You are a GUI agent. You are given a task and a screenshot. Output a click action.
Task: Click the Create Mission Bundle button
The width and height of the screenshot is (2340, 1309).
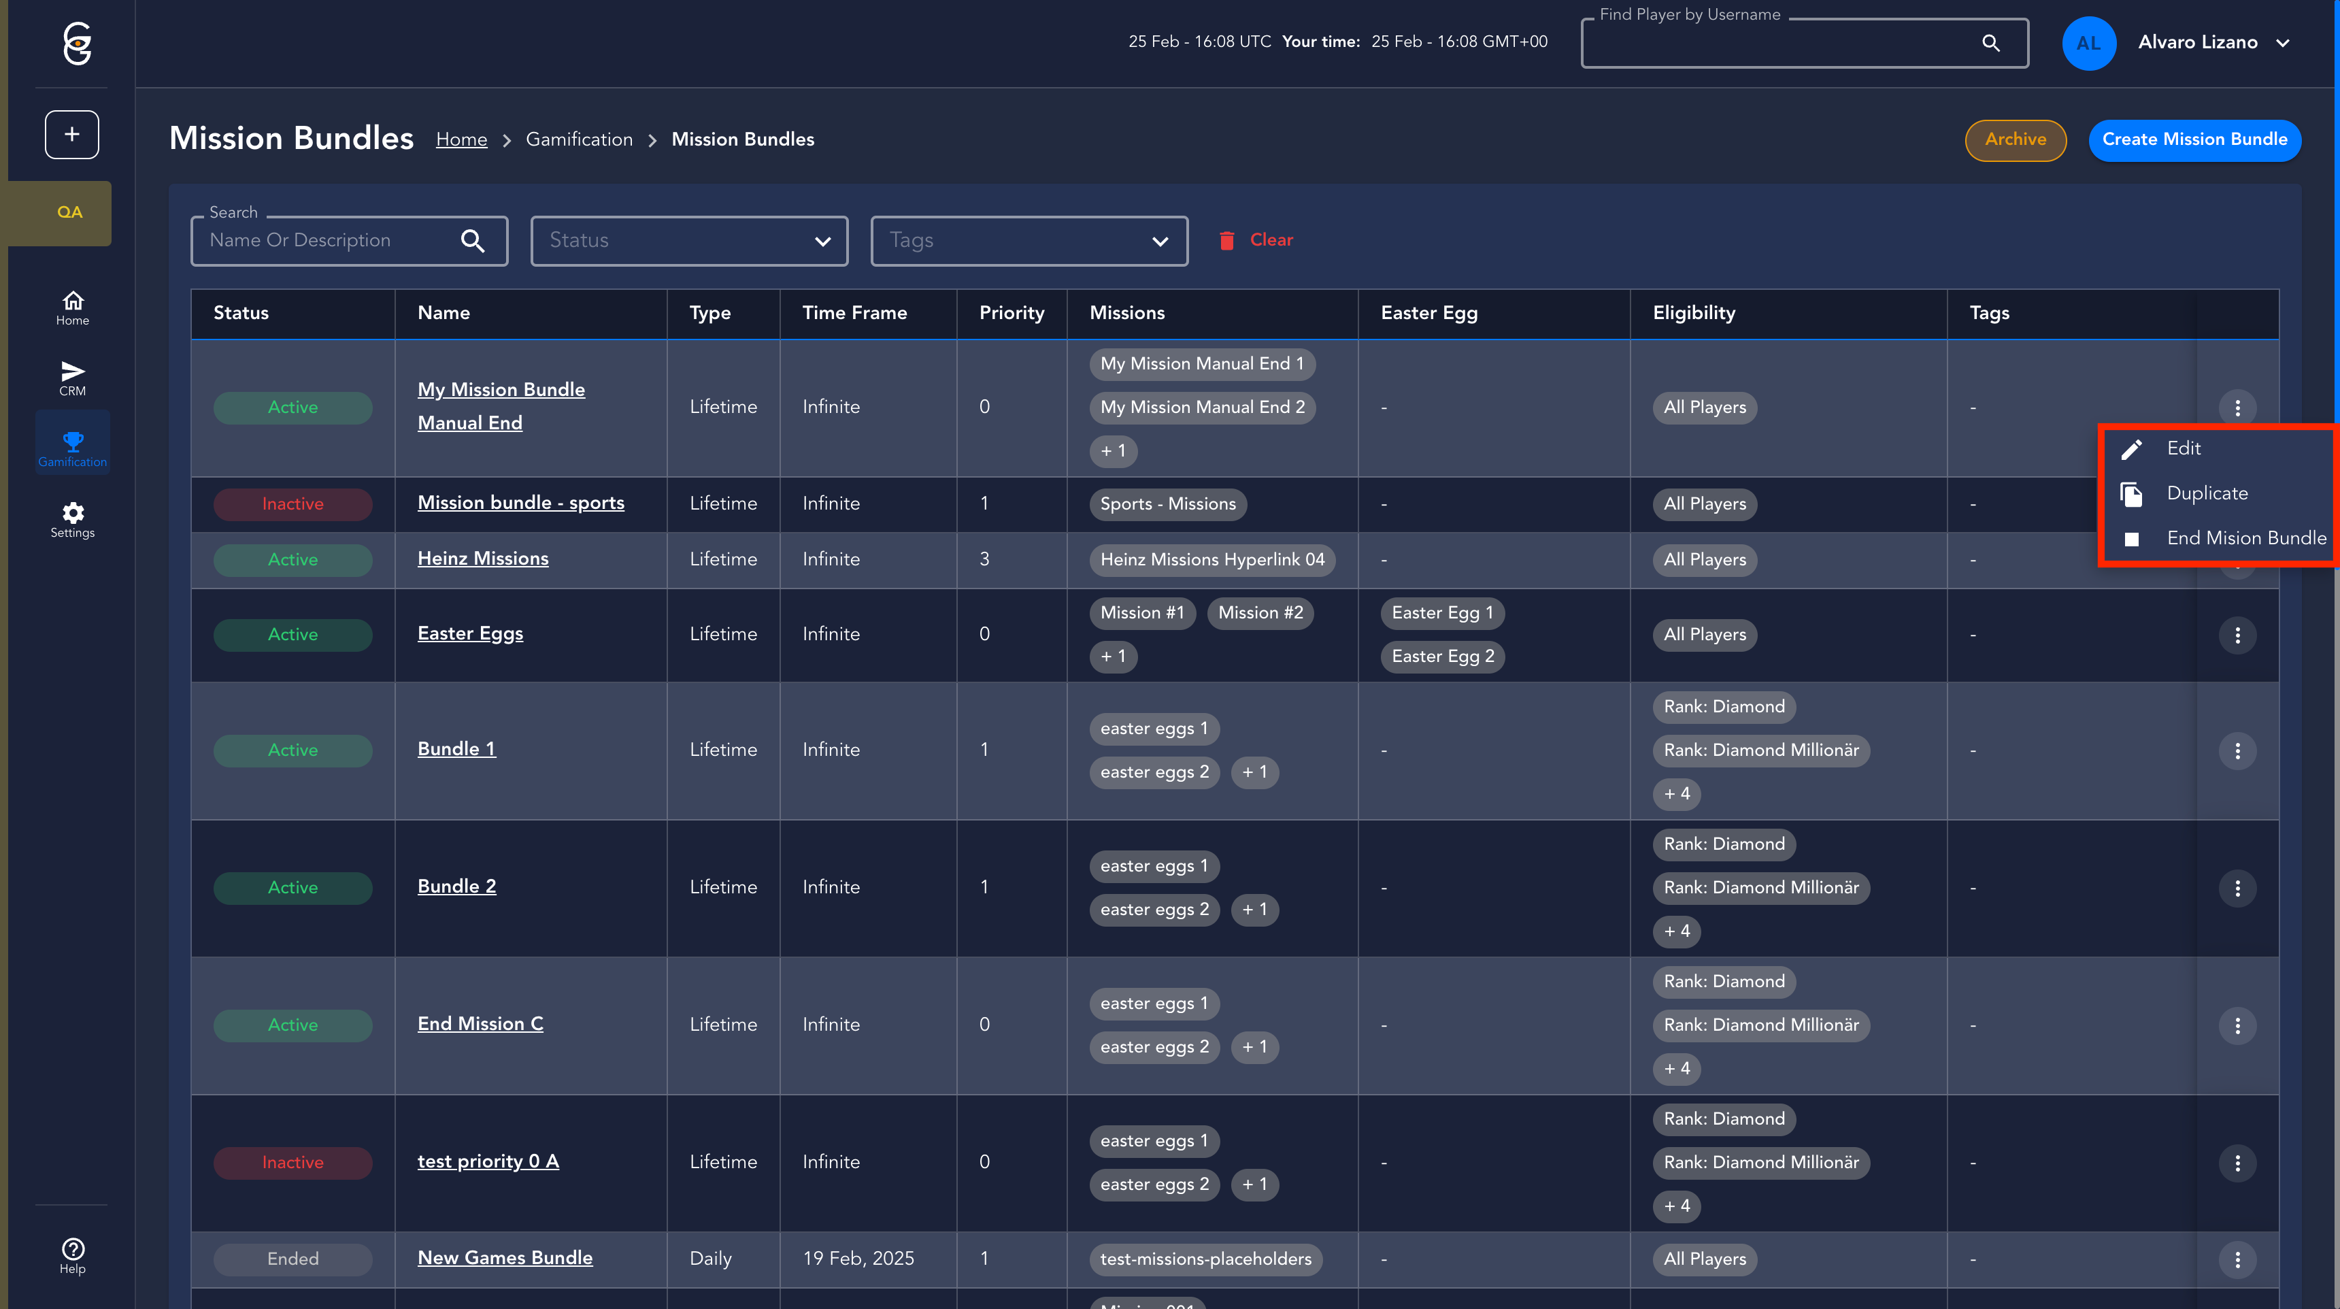point(2194,140)
